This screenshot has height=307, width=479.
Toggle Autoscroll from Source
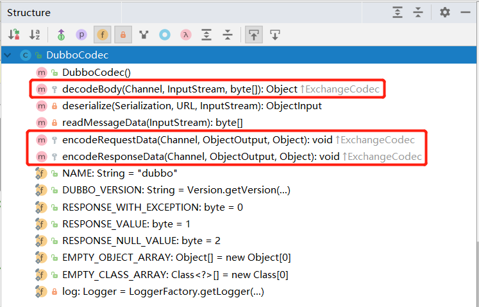[275, 35]
